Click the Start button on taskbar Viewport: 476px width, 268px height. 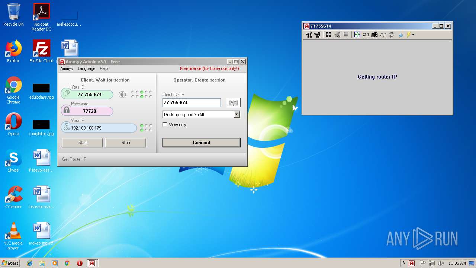click(10, 263)
